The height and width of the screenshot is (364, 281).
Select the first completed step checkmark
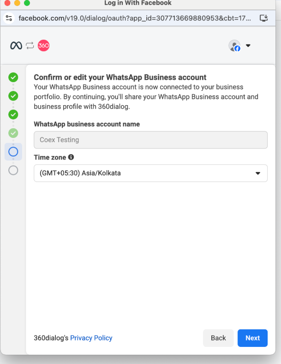pyautogui.click(x=13, y=78)
